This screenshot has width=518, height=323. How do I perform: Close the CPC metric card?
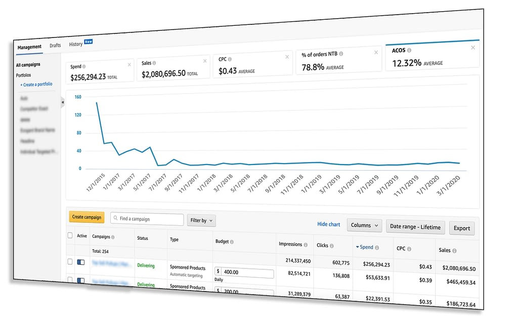(x=287, y=57)
